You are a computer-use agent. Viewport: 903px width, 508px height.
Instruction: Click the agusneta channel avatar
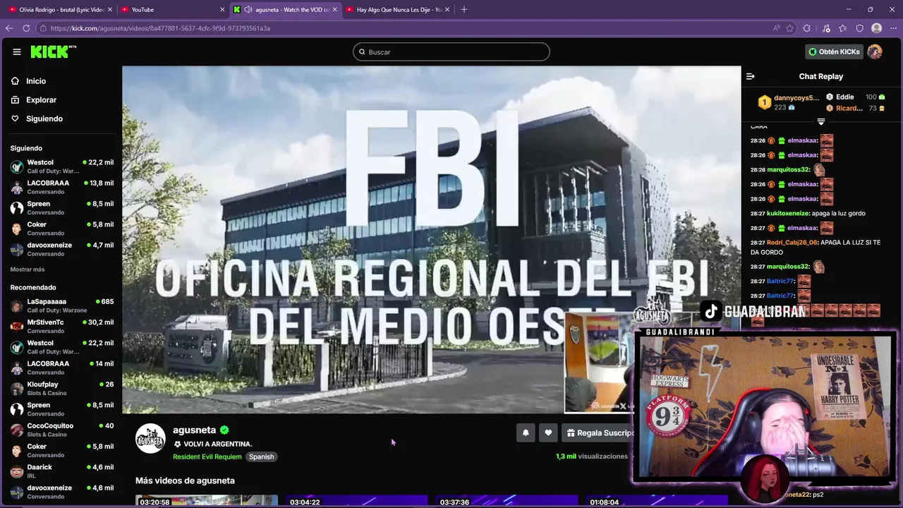[x=150, y=439]
